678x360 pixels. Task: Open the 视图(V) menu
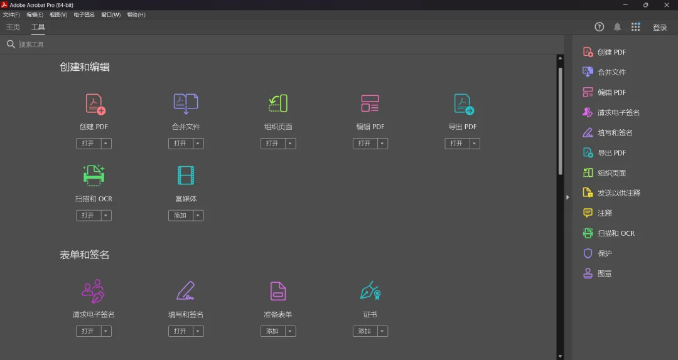click(x=58, y=14)
